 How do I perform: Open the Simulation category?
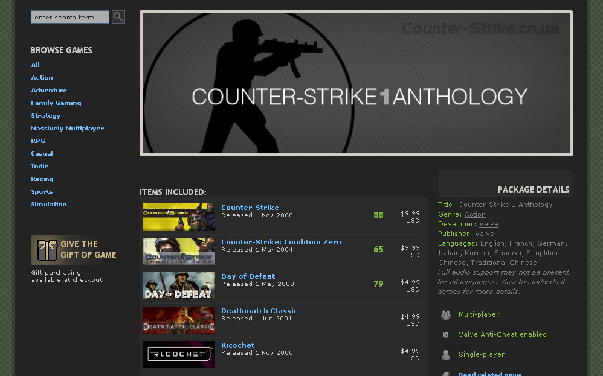tap(49, 205)
